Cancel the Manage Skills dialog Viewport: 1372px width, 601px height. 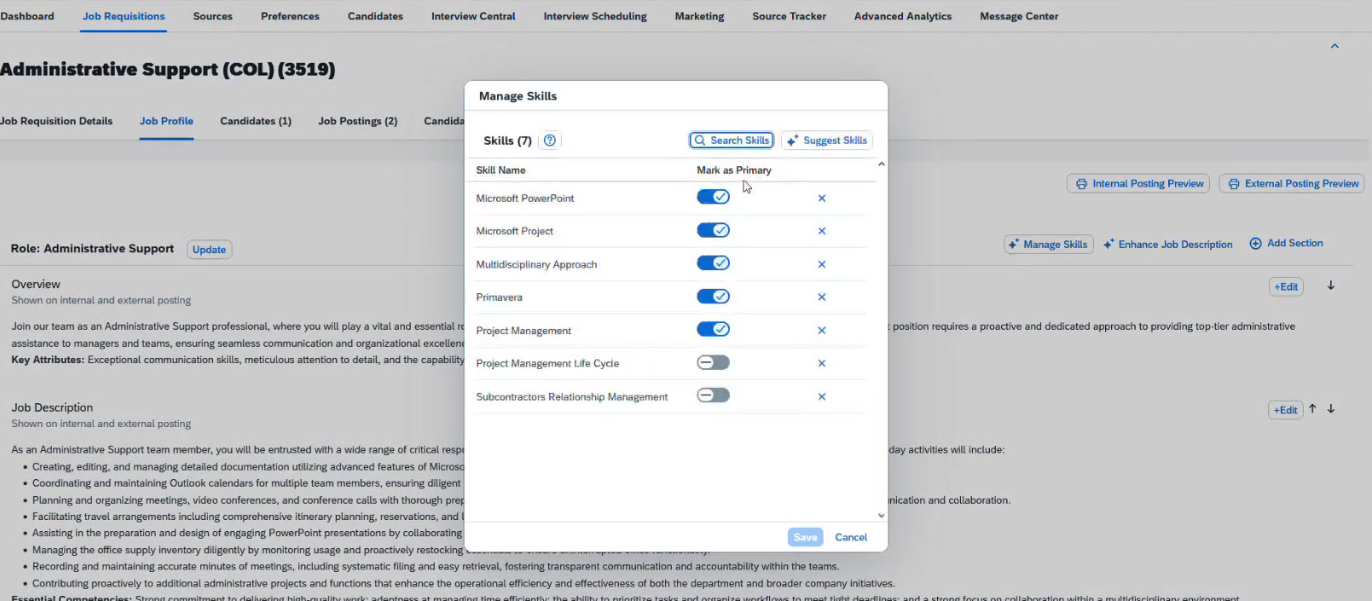tap(850, 537)
